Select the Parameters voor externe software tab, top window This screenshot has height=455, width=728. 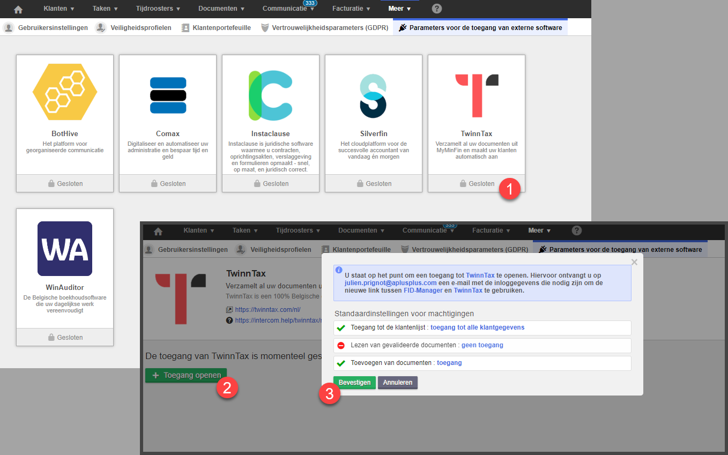pyautogui.click(x=480, y=27)
